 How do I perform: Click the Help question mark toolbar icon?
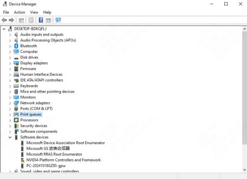(41, 20)
